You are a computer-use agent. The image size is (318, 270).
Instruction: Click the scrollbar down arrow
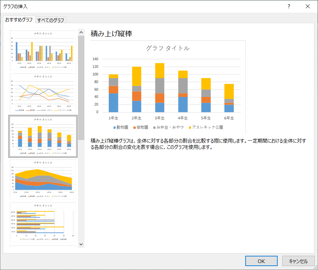click(x=81, y=244)
